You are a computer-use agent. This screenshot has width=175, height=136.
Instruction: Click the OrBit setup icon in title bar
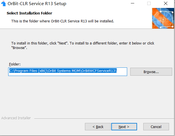pos(3,3)
